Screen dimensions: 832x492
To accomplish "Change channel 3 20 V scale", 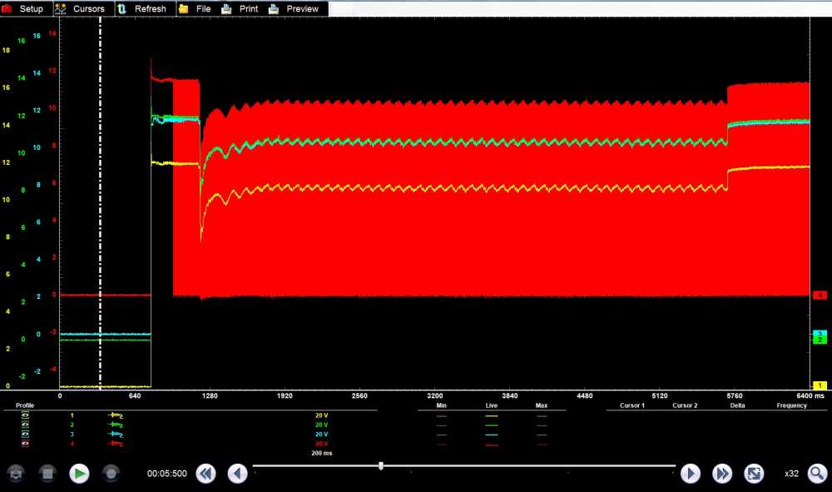I will click(x=322, y=435).
